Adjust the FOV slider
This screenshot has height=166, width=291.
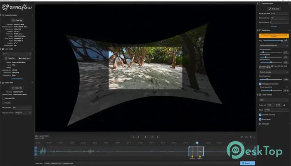coord(273,41)
